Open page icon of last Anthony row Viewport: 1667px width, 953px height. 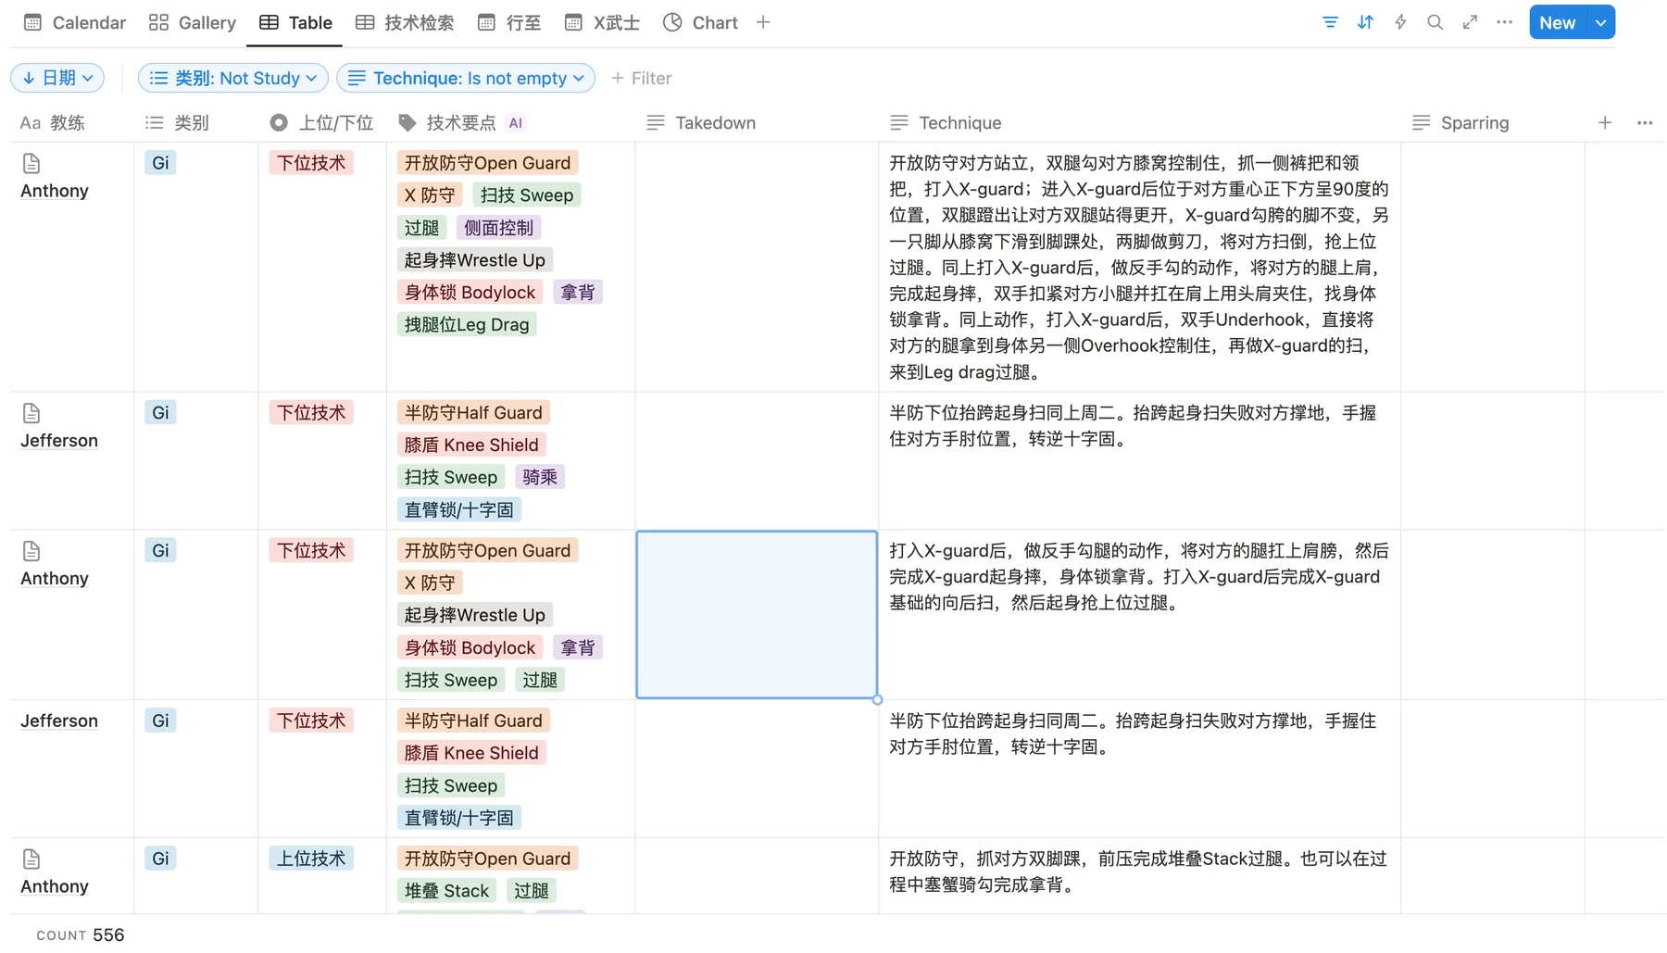click(x=31, y=859)
